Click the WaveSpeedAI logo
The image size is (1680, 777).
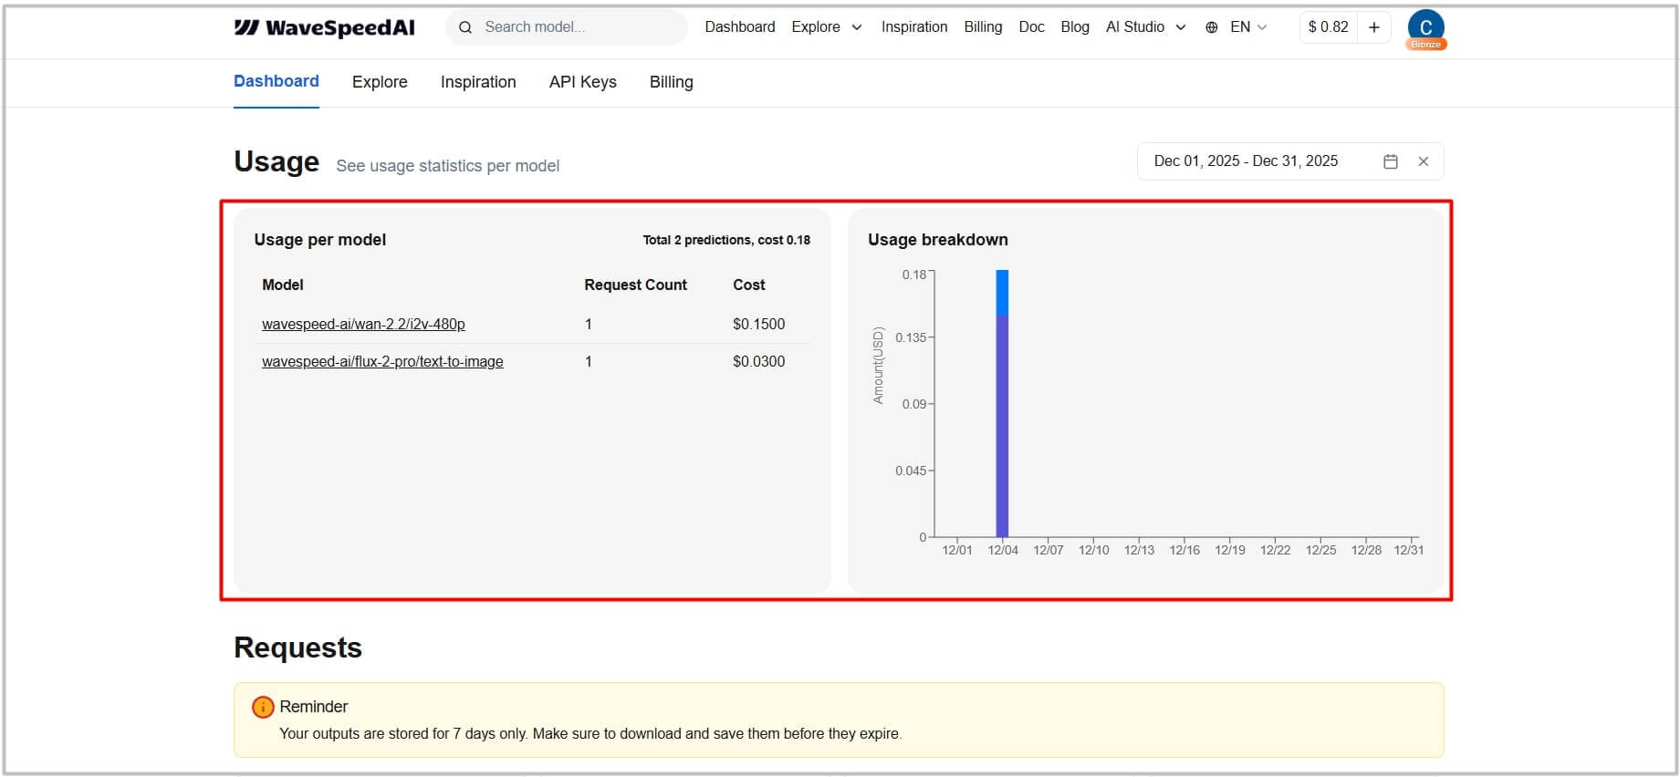point(324,27)
